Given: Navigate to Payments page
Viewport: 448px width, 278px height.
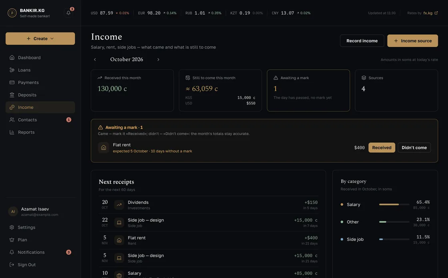Looking at the screenshot, I should (x=40, y=82).
